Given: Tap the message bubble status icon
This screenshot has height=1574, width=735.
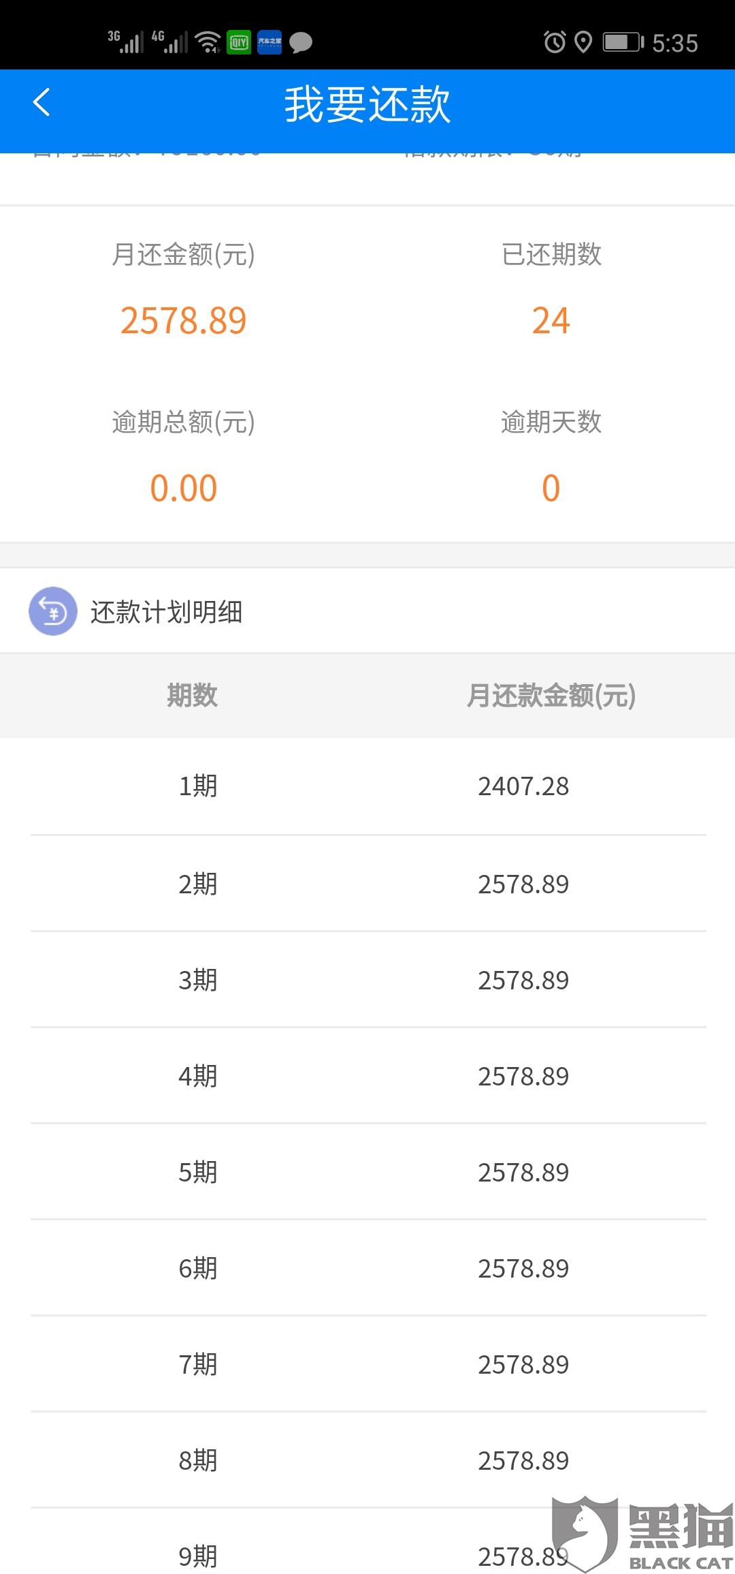Looking at the screenshot, I should pyautogui.click(x=301, y=43).
